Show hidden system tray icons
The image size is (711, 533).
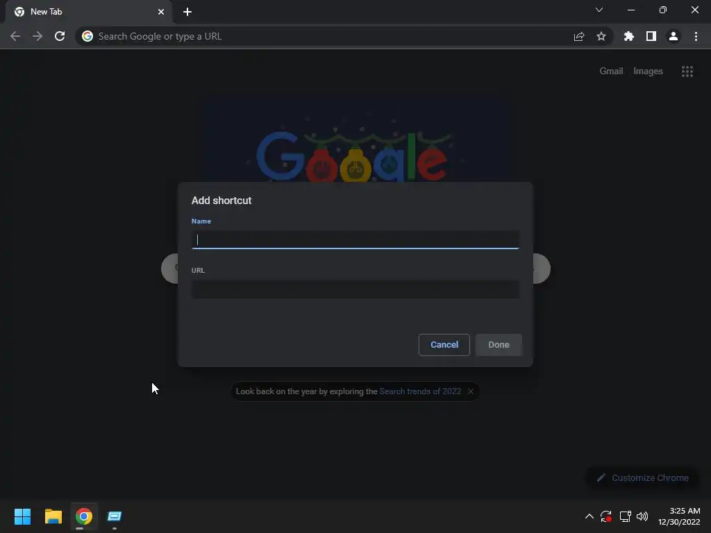pyautogui.click(x=589, y=516)
